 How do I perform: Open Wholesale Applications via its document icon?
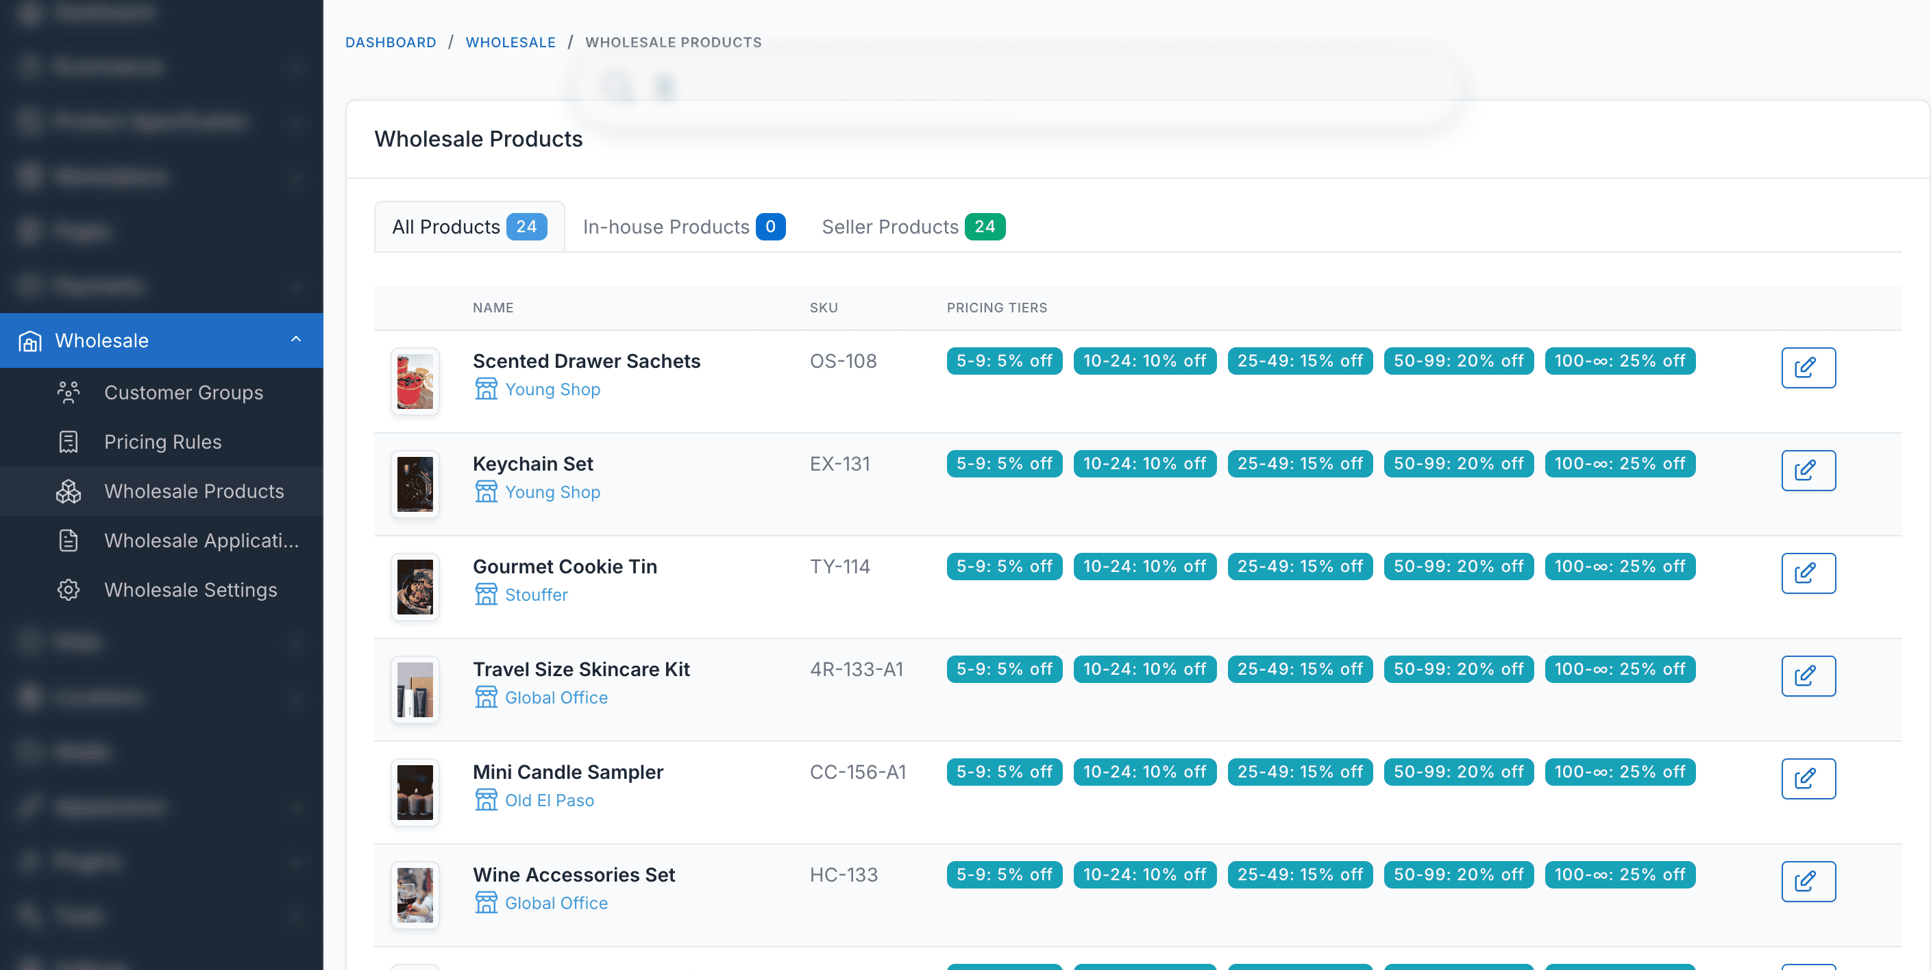click(69, 540)
